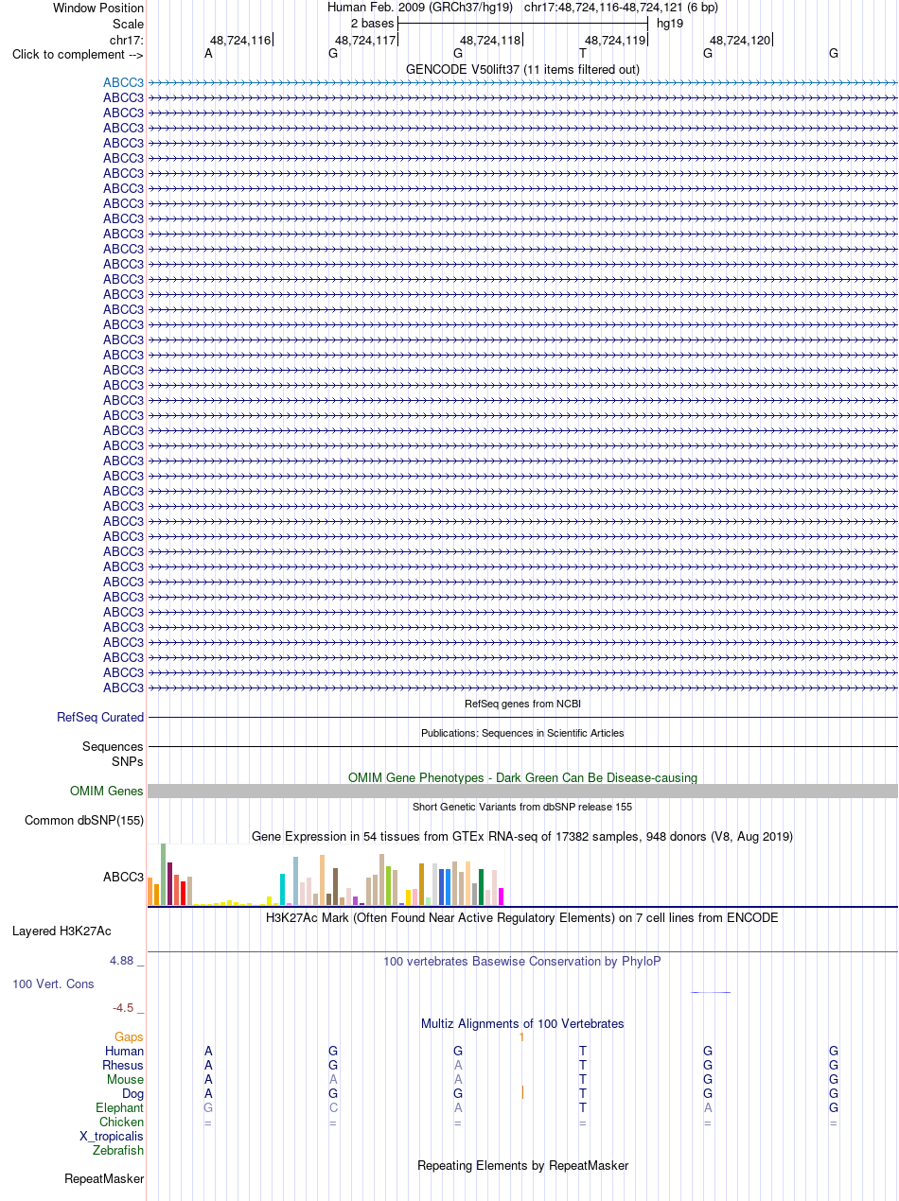Open the dbSNP release 155 track title
899x1201 pixels.
[522, 807]
